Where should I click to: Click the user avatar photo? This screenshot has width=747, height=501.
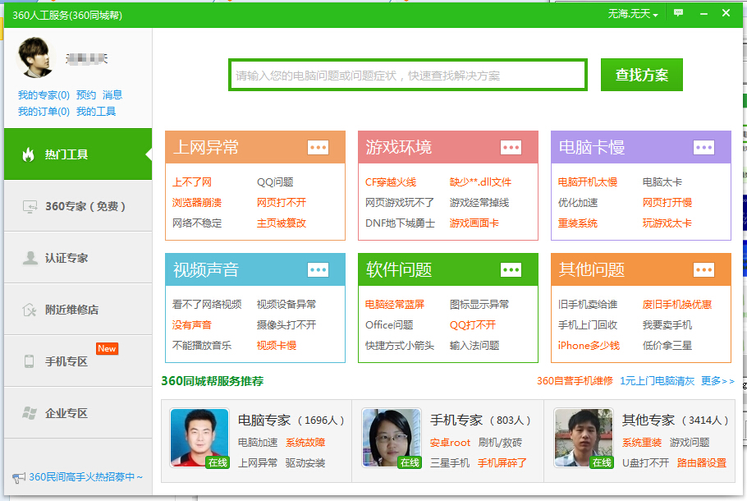(34, 57)
